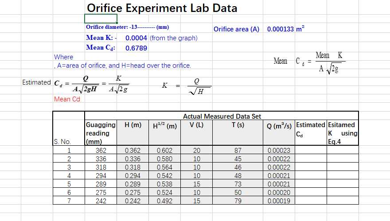The height and width of the screenshot is (221, 390).
Task: Select the V (L) value 15 in row 5
Action: click(x=196, y=184)
